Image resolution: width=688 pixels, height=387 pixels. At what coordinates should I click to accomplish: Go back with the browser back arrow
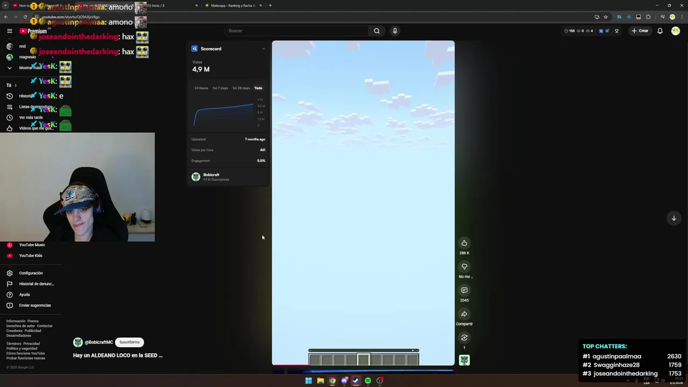click(6, 17)
